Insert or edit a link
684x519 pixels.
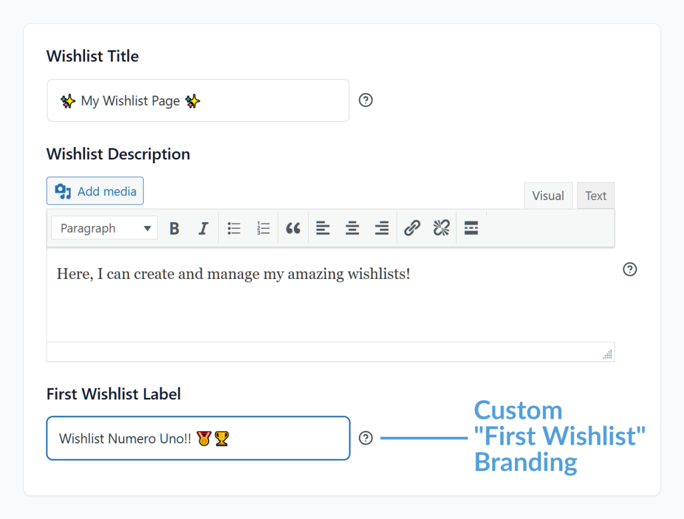[412, 229]
